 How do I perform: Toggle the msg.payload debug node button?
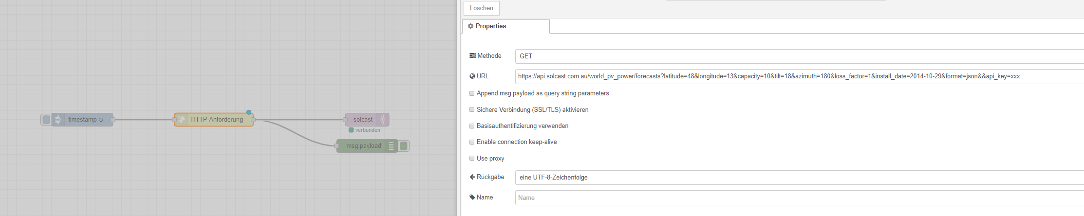point(403,146)
